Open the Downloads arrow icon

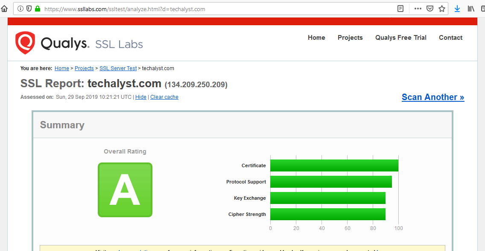(x=457, y=9)
